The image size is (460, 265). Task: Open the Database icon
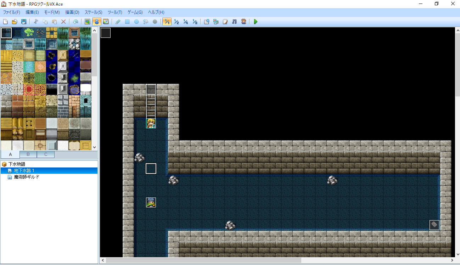coord(207,22)
